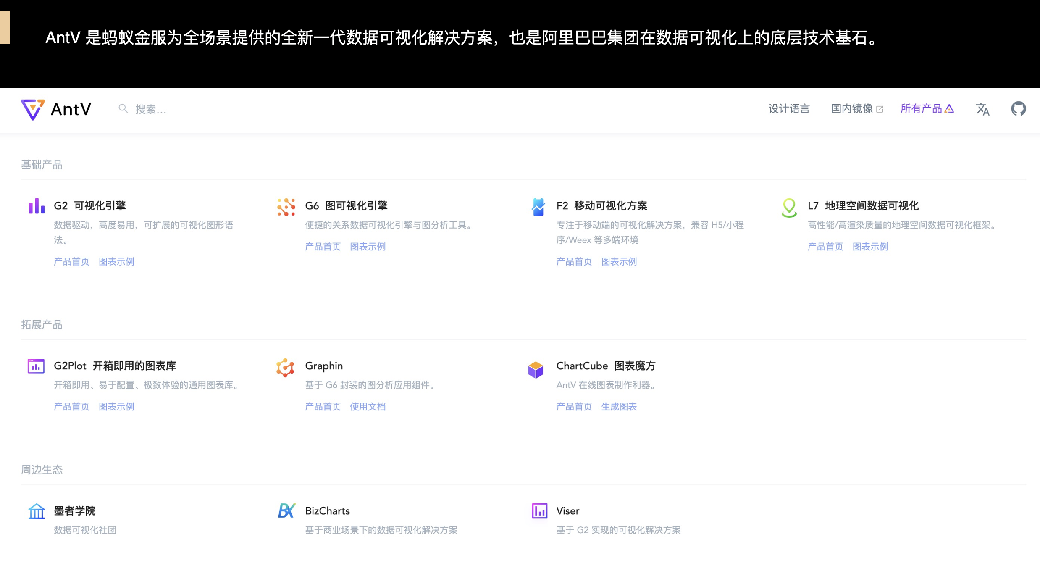Screen dimensions: 1040x563
Task: Click the Graphin product icon
Action: (x=286, y=368)
